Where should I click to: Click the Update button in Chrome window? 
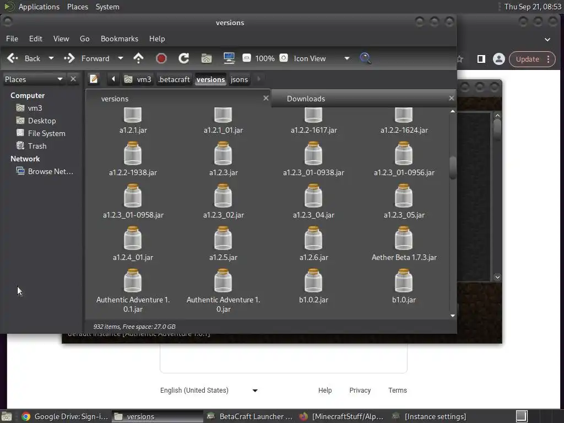point(527,59)
